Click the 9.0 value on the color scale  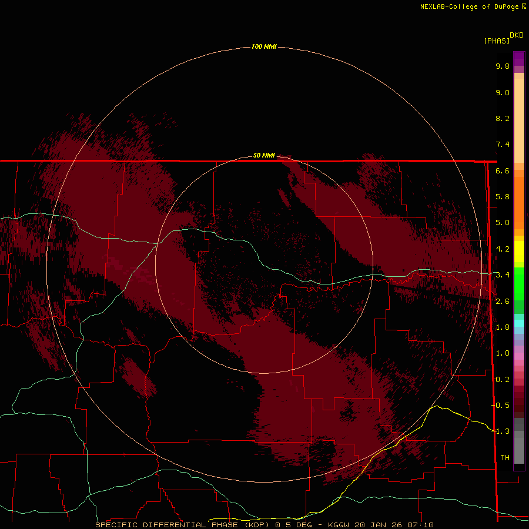pos(503,92)
